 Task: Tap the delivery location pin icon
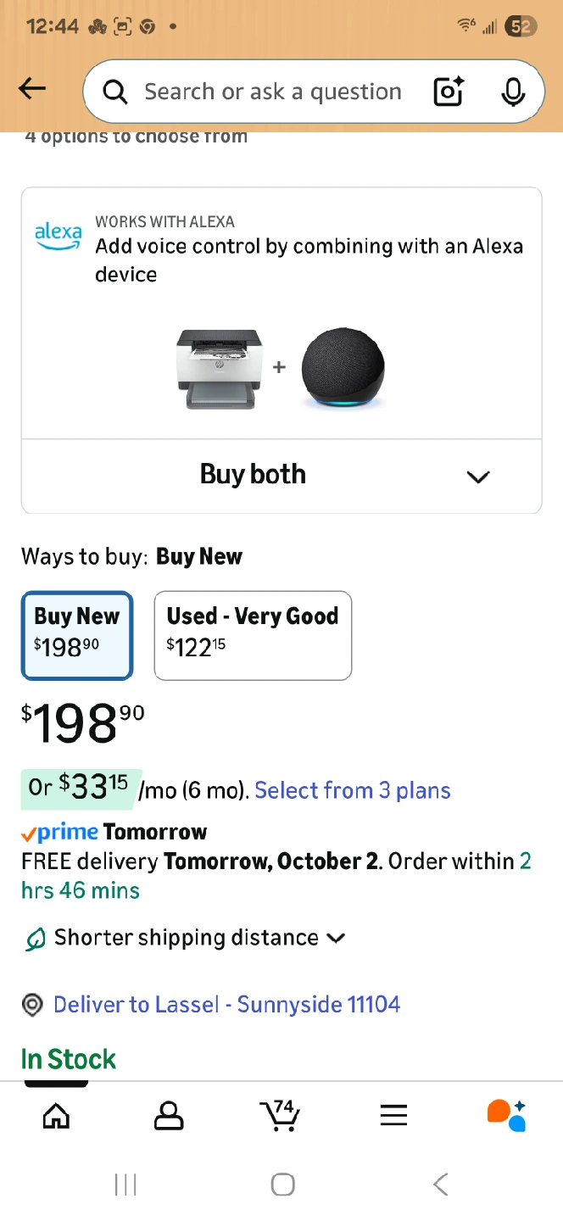point(32,1006)
